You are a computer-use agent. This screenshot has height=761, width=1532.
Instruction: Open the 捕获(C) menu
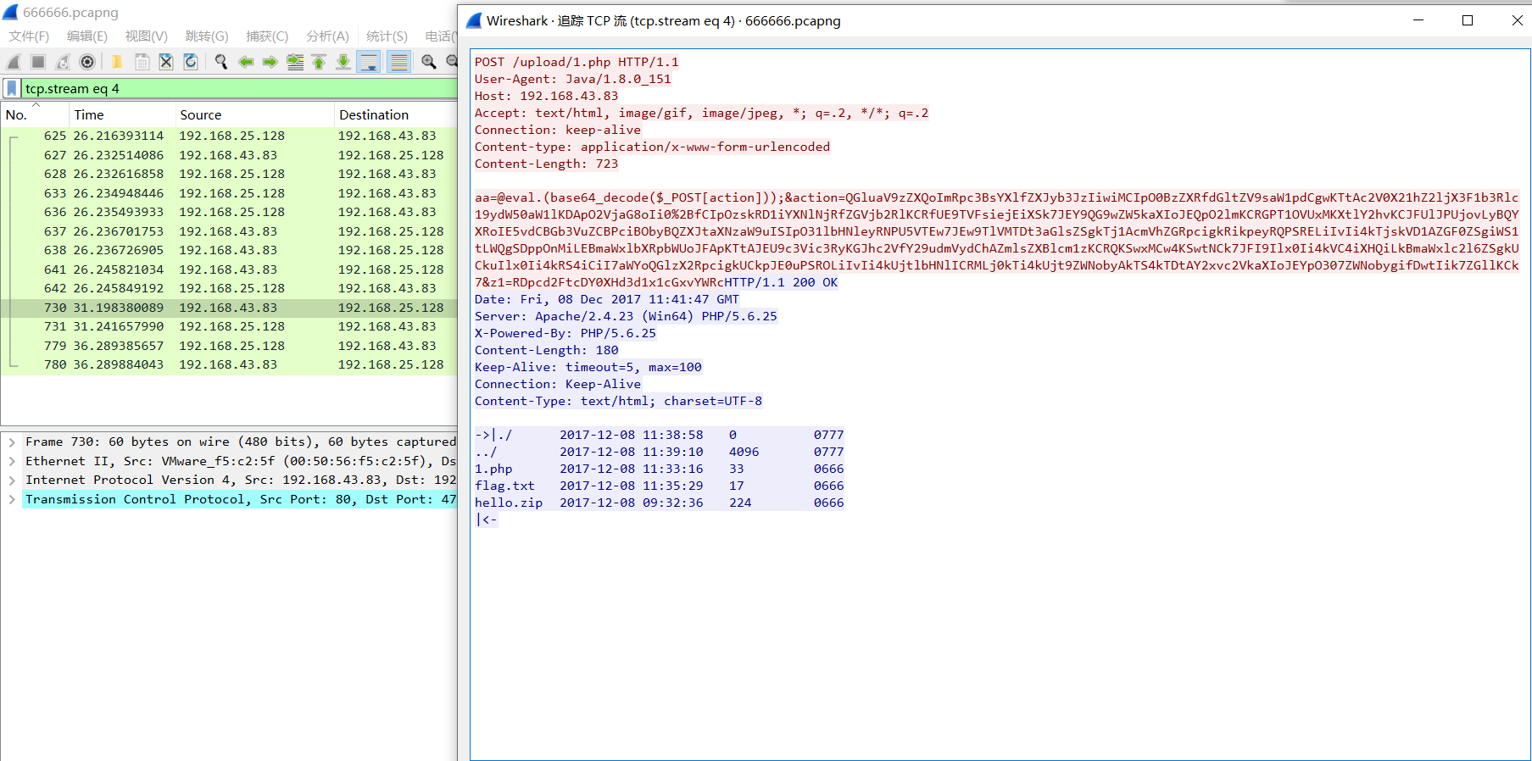267,36
